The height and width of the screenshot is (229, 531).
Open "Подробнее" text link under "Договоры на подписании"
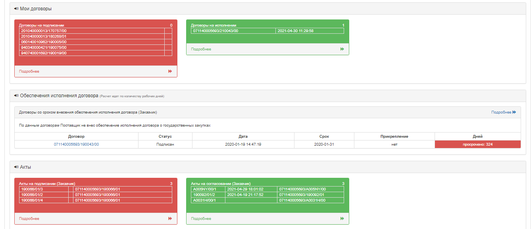29,71
